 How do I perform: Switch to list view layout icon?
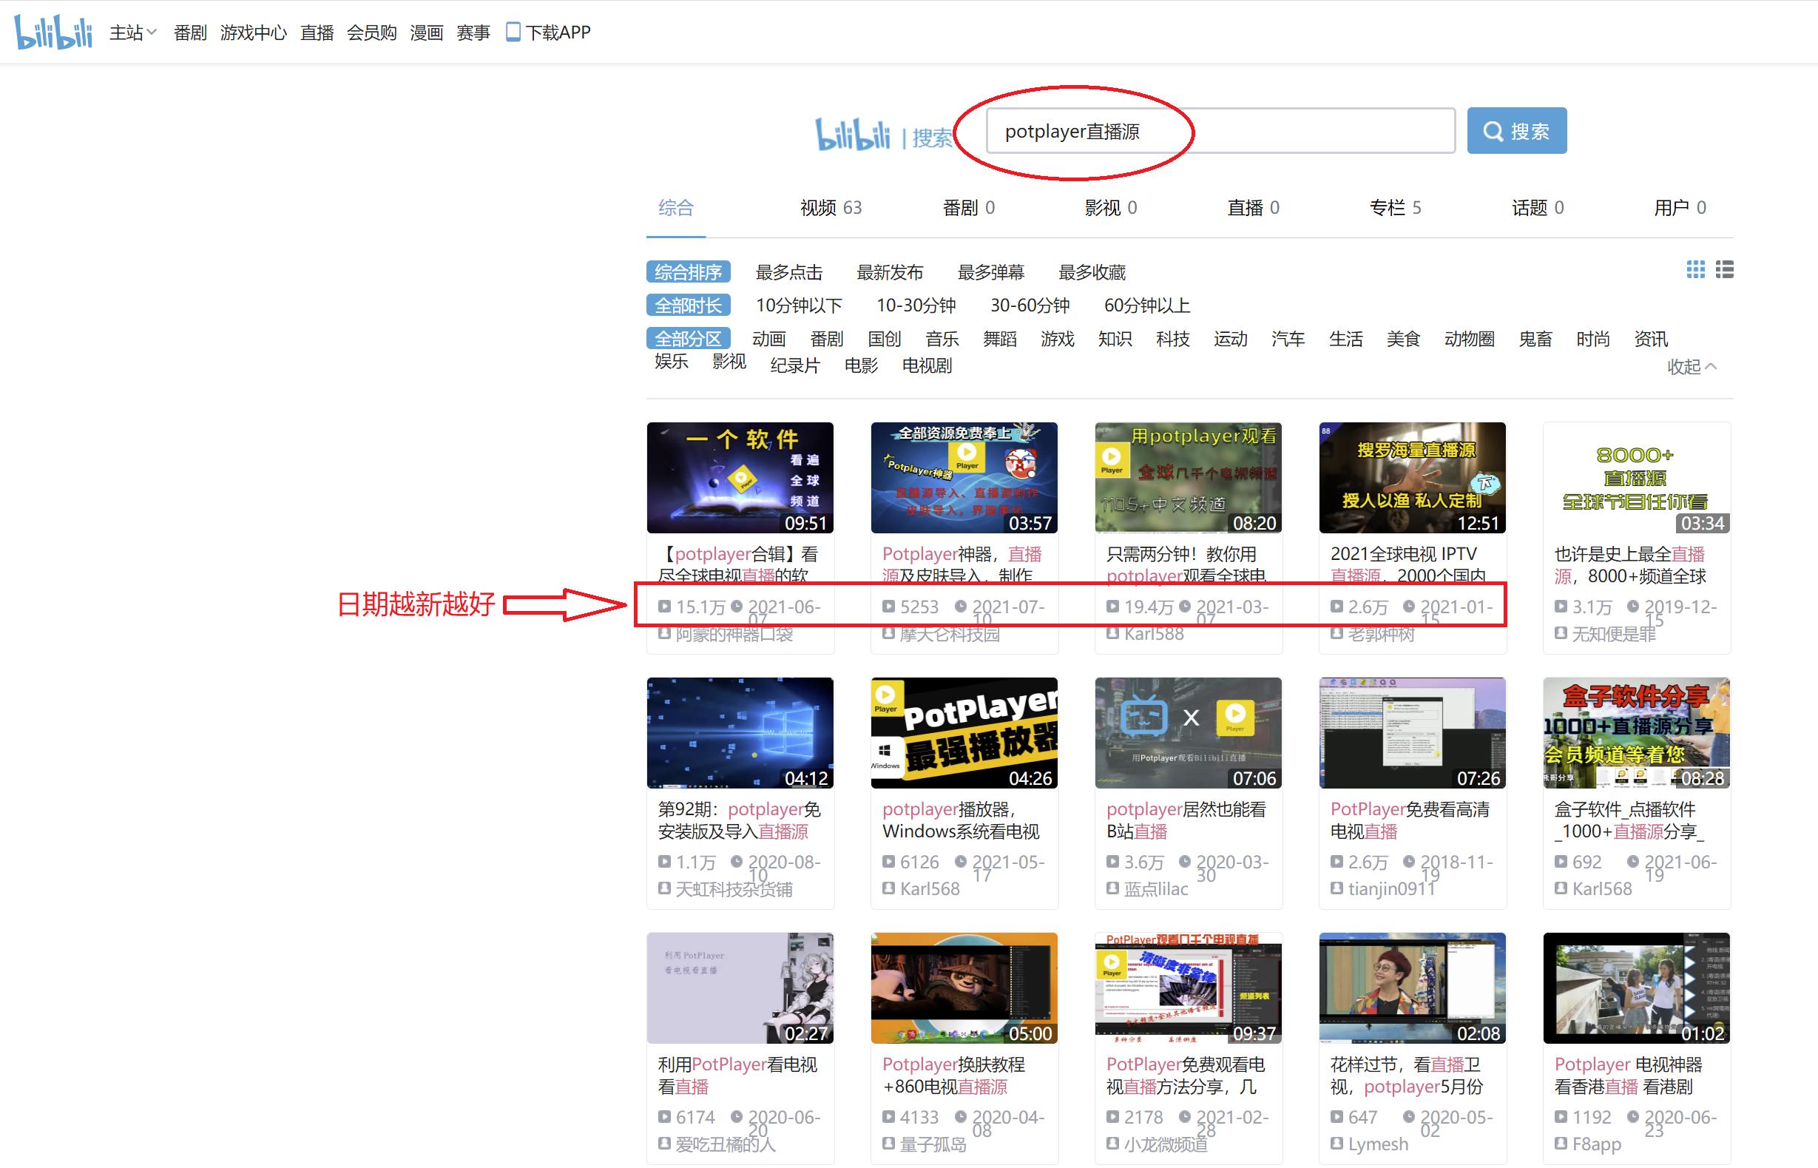(1725, 270)
